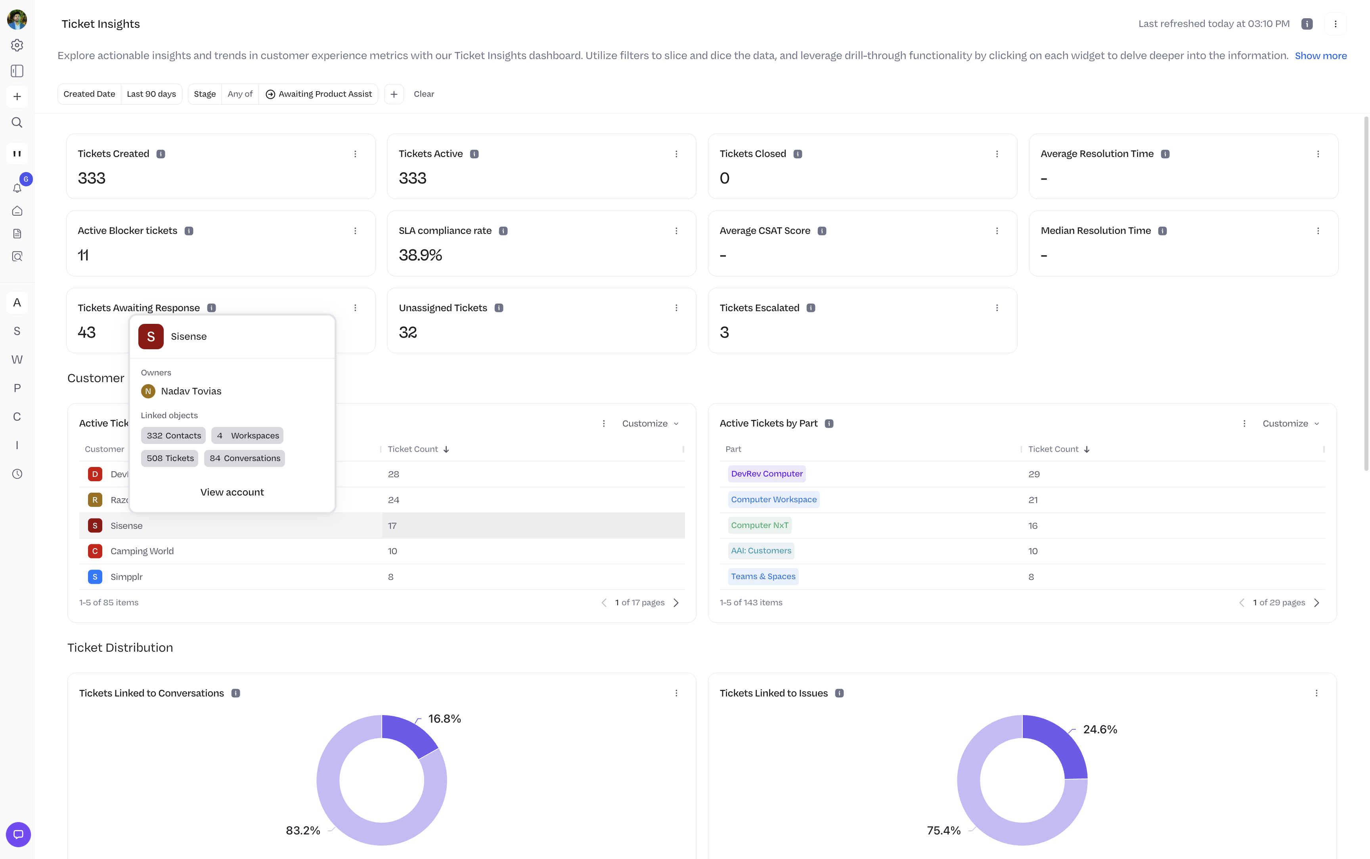
Task: Edit Awaiting Product Assist stage value
Action: tap(318, 94)
